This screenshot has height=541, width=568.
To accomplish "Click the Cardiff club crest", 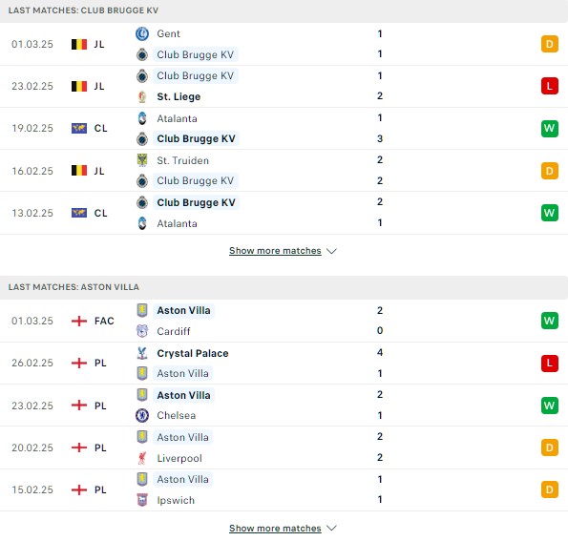I will (x=142, y=331).
